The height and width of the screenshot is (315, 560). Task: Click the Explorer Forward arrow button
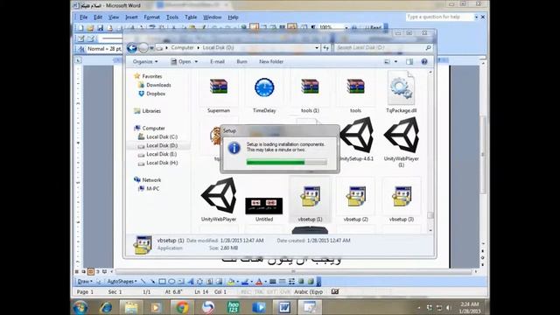[x=143, y=48]
